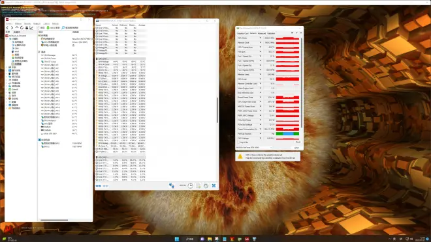Open GPU Load sensor dropdown arrow

pyautogui.click(x=261, y=79)
